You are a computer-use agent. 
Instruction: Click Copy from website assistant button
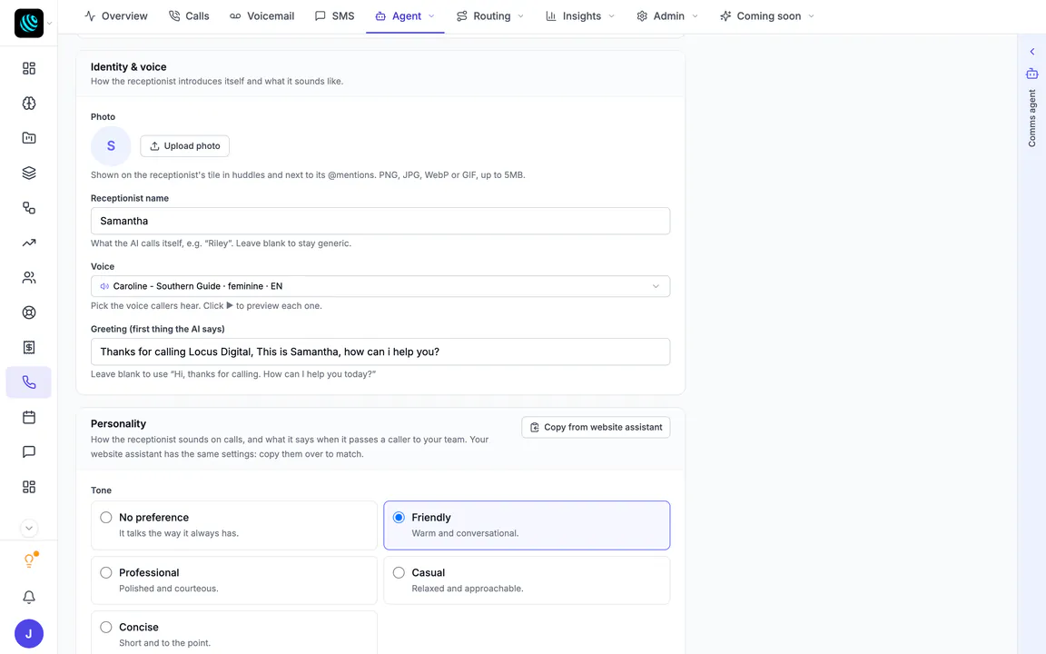point(596,427)
